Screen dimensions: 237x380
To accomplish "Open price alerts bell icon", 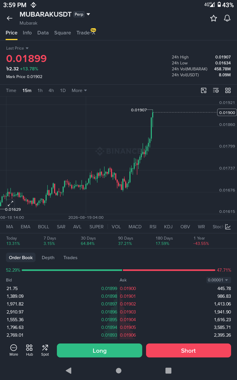I will point(227,18).
